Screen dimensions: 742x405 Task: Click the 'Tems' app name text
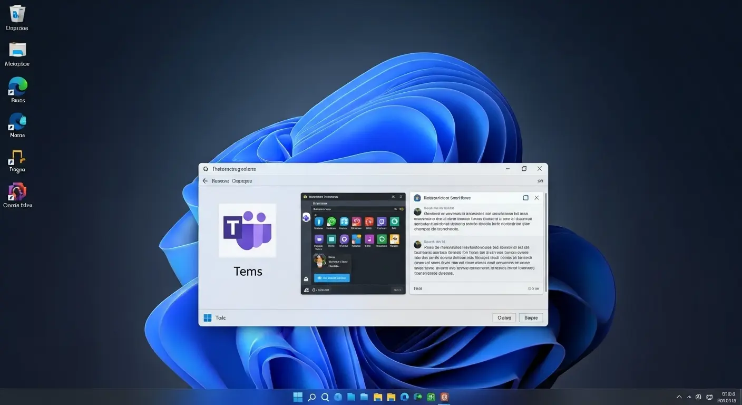248,271
